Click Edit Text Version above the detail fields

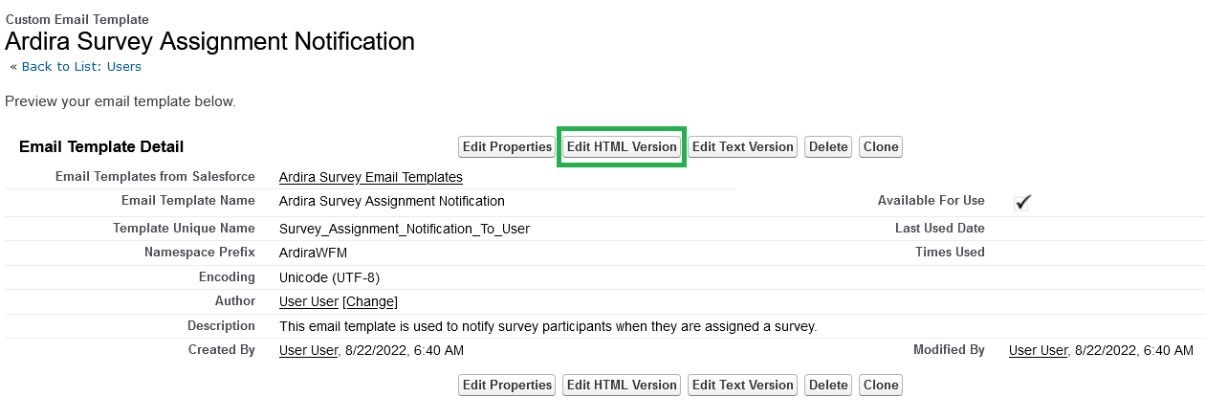click(742, 146)
